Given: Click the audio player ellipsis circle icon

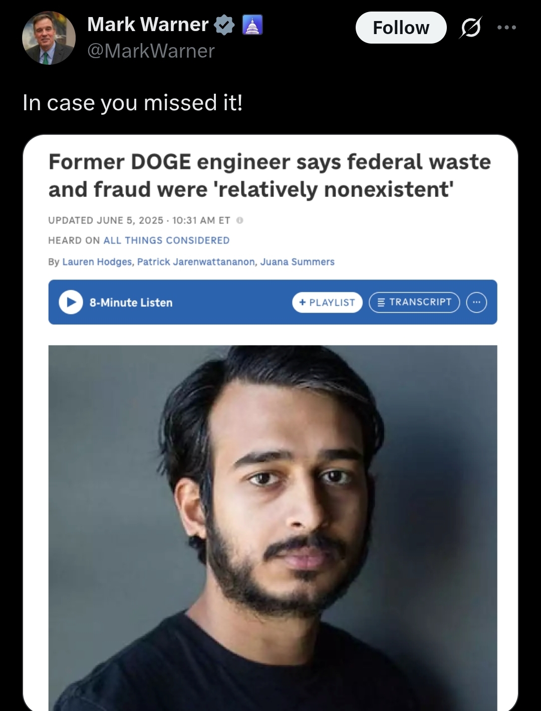Looking at the screenshot, I should pos(476,302).
